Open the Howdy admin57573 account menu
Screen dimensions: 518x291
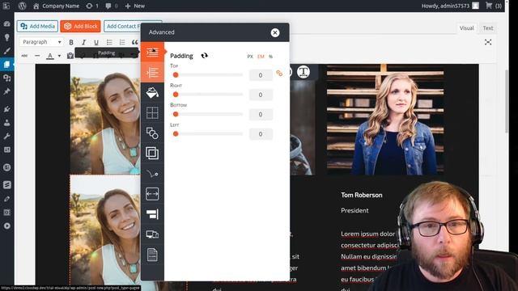click(x=450, y=6)
